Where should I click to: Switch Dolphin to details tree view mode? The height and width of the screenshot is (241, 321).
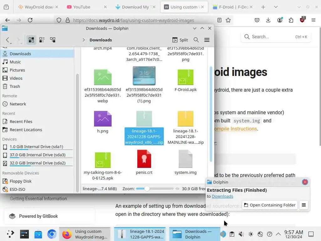tap(53, 40)
